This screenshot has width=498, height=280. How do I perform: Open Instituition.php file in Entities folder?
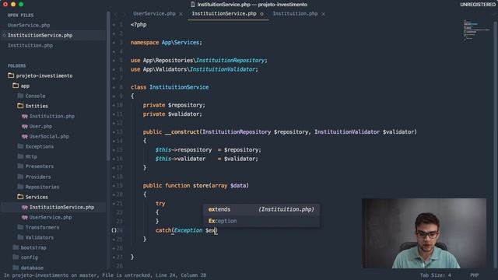tap(52, 116)
